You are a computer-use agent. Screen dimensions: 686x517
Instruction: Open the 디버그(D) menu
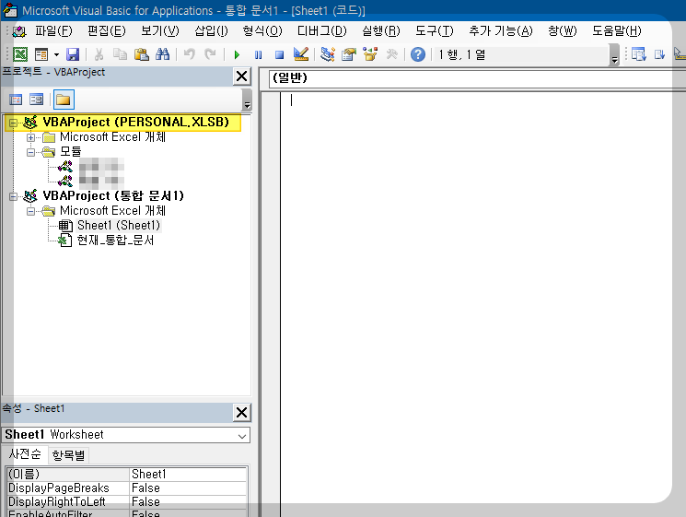[x=321, y=30]
